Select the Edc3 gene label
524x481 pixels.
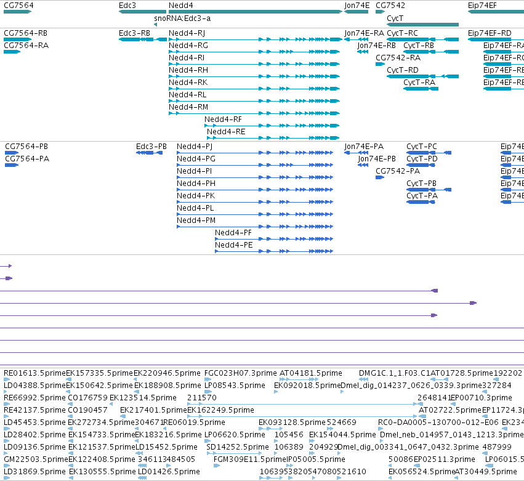tap(127, 6)
